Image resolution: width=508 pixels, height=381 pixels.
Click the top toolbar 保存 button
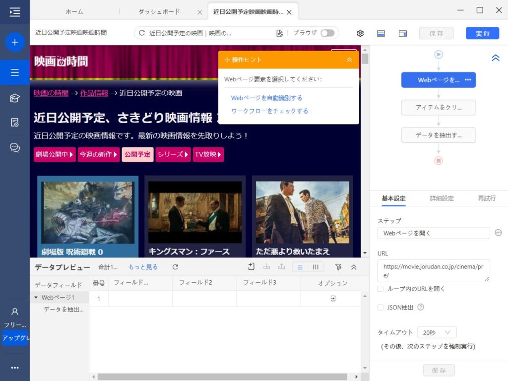point(436,33)
